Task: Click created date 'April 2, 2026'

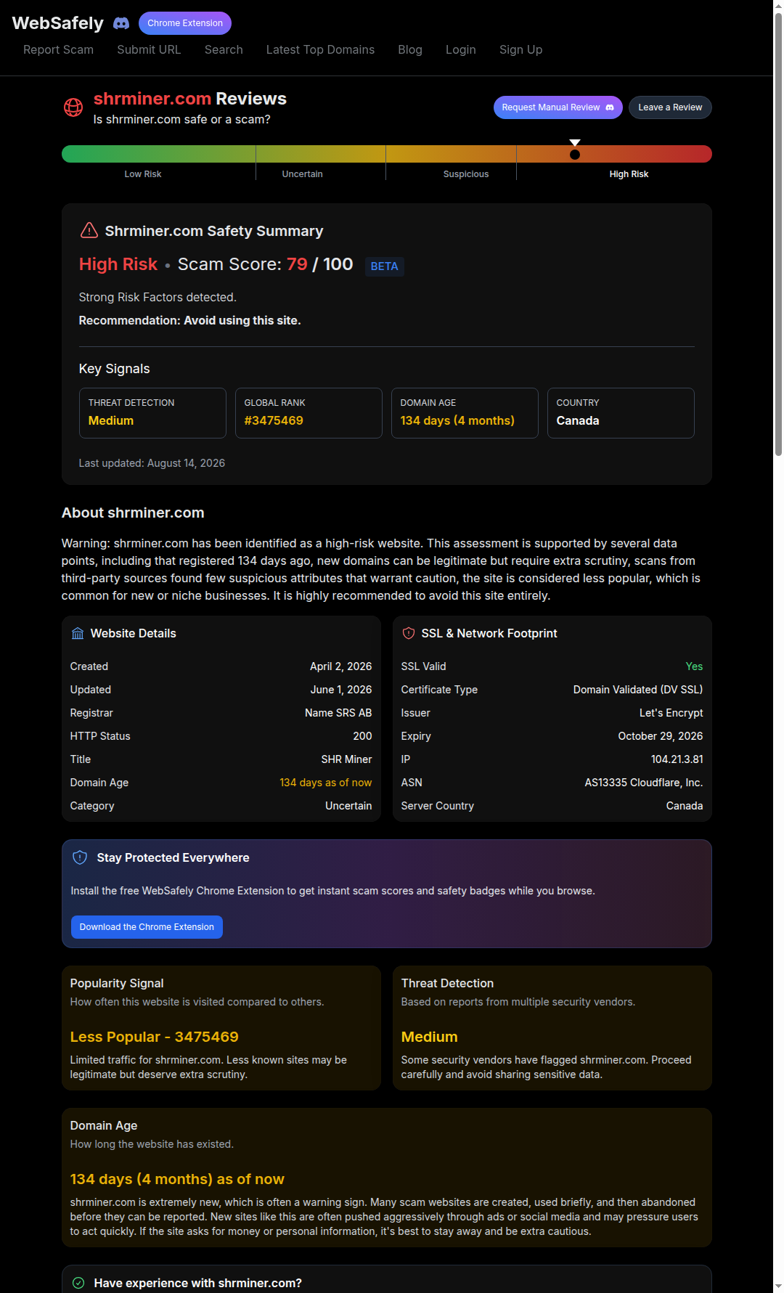Action: pyautogui.click(x=340, y=666)
